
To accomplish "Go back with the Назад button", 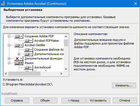I will [x=74, y=100].
